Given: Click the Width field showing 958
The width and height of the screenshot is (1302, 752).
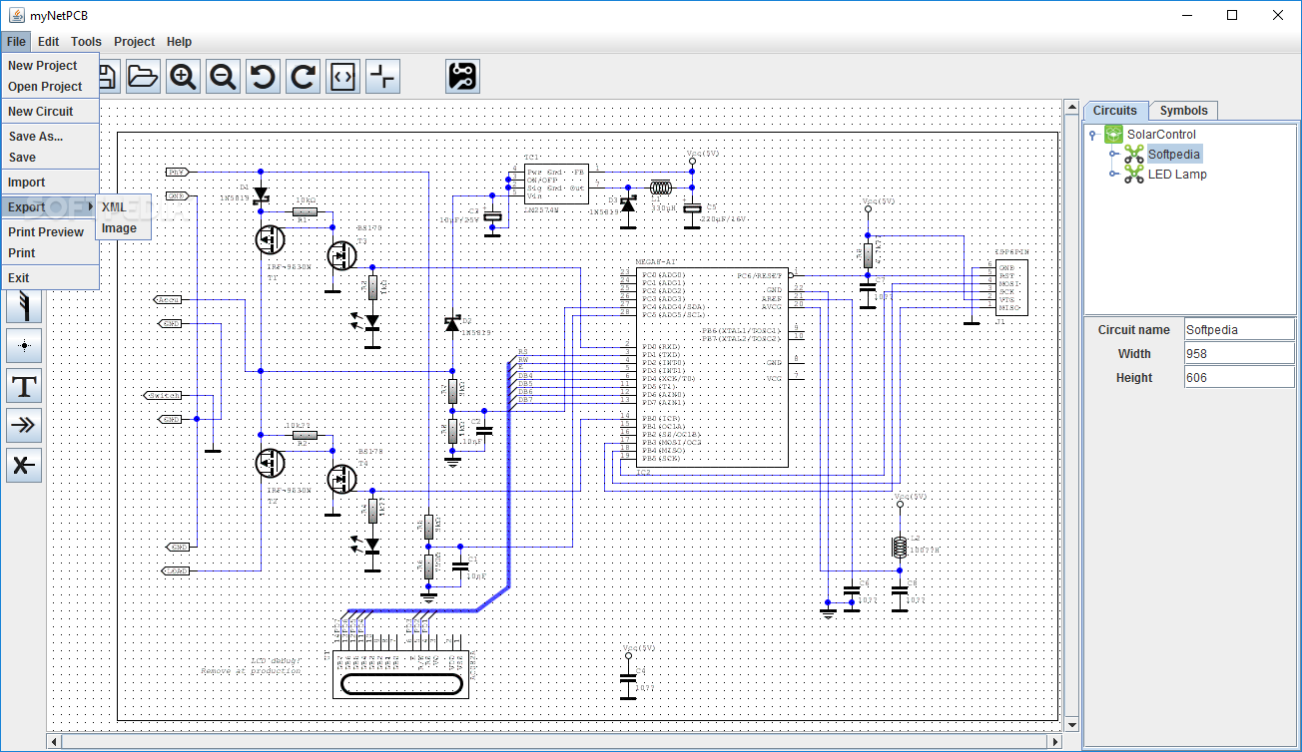Looking at the screenshot, I should pyautogui.click(x=1238, y=353).
